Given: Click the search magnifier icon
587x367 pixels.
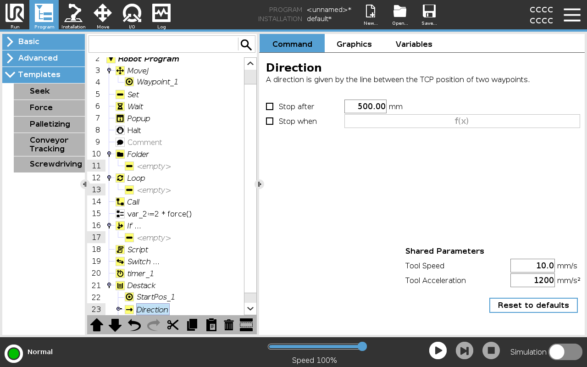Looking at the screenshot, I should click(x=246, y=44).
